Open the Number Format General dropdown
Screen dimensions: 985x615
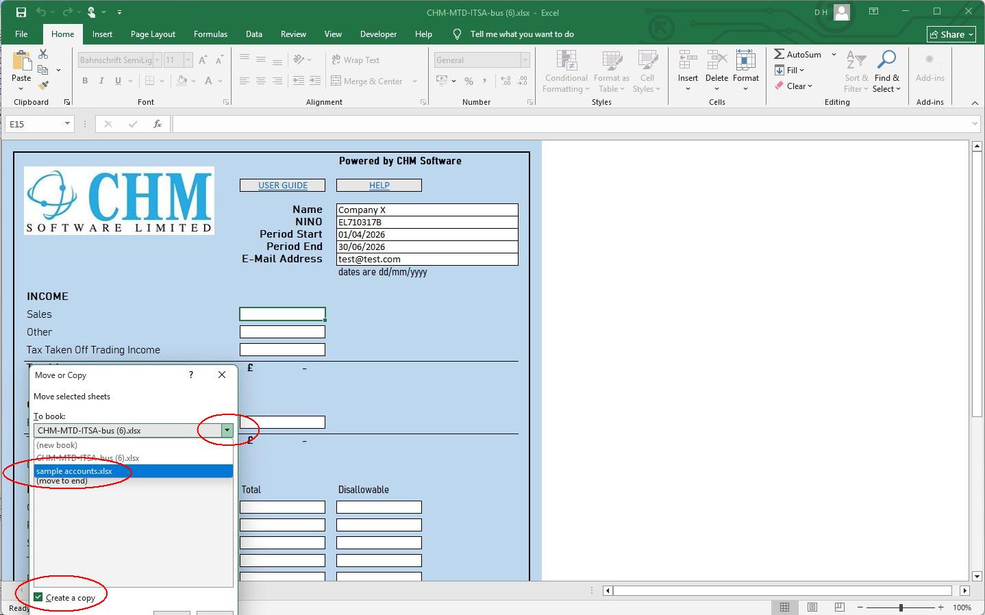[x=525, y=60]
